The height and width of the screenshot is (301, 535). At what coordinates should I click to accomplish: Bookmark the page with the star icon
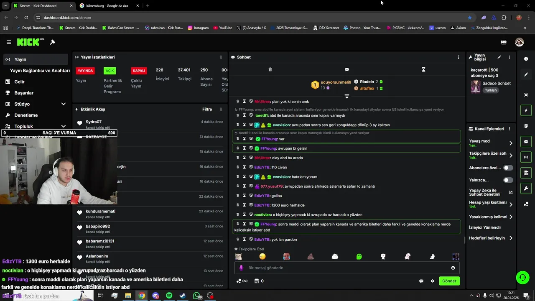pyautogui.click(x=470, y=18)
